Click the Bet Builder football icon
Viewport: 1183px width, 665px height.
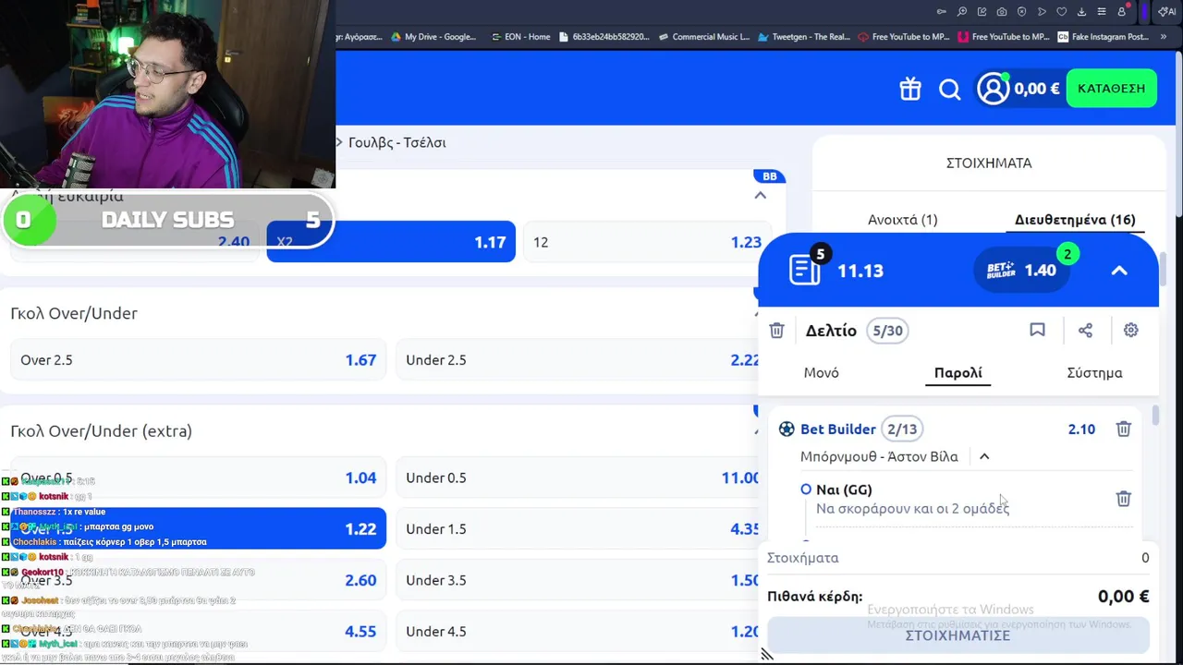(x=787, y=429)
